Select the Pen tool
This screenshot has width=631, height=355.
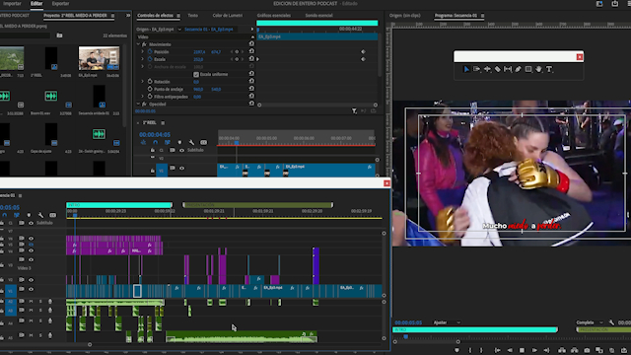coord(518,69)
